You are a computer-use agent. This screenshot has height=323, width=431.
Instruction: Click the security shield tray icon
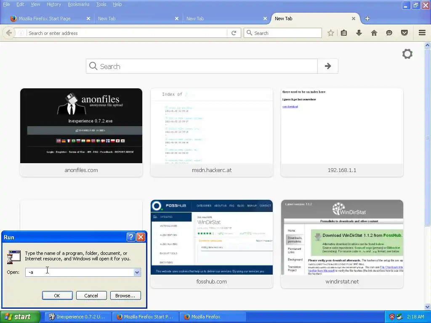click(392, 317)
